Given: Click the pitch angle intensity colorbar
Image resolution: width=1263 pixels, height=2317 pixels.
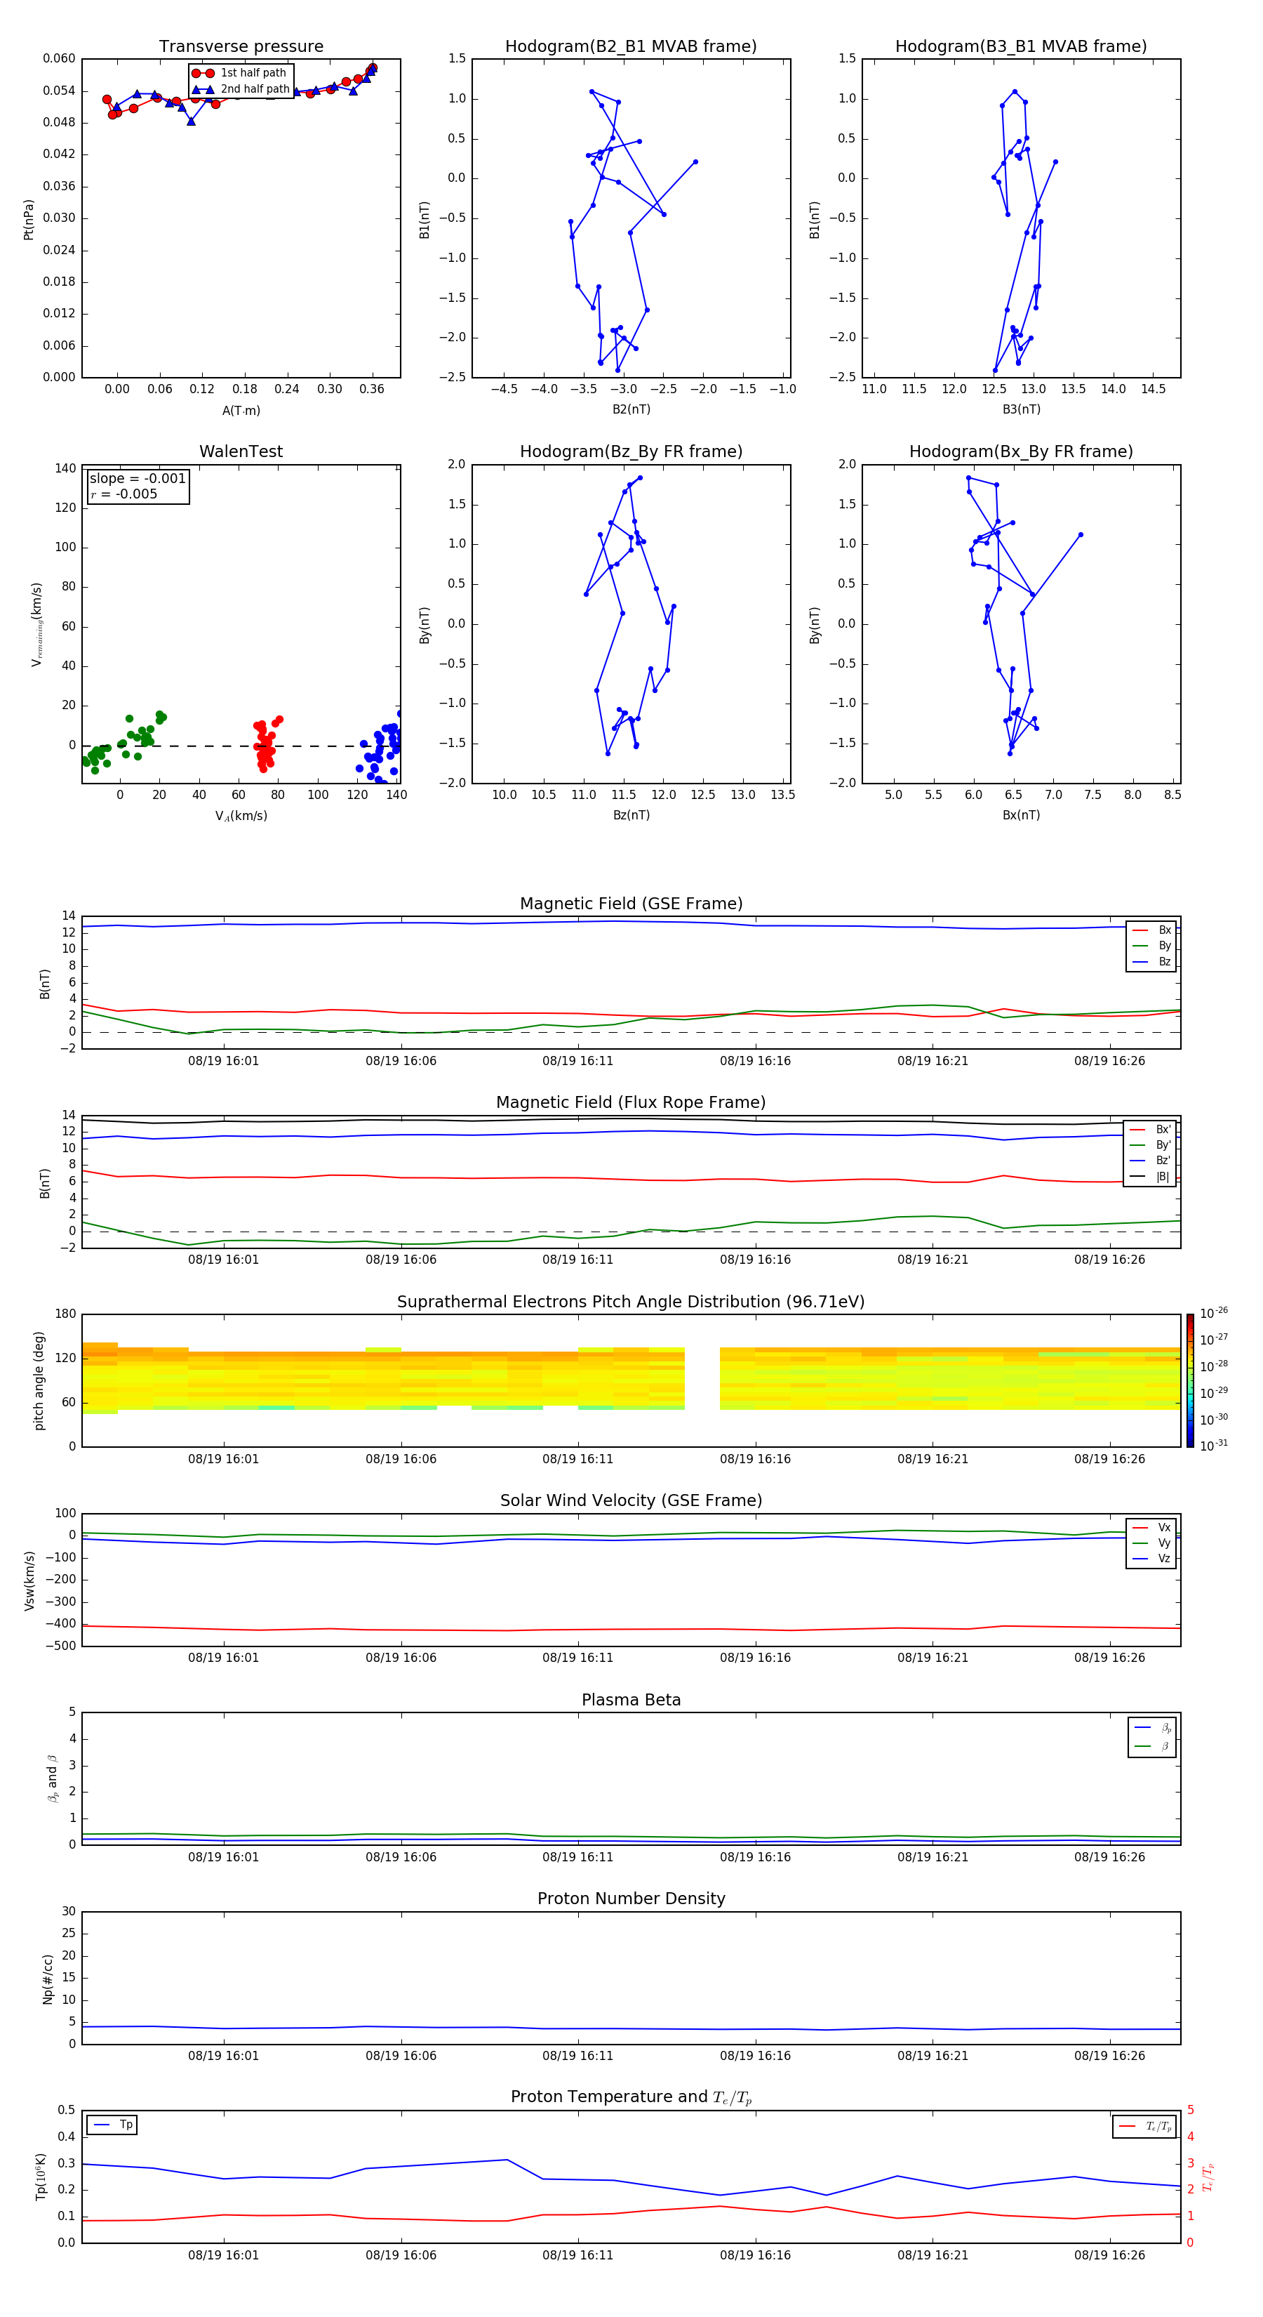Looking at the screenshot, I should [x=1190, y=1380].
